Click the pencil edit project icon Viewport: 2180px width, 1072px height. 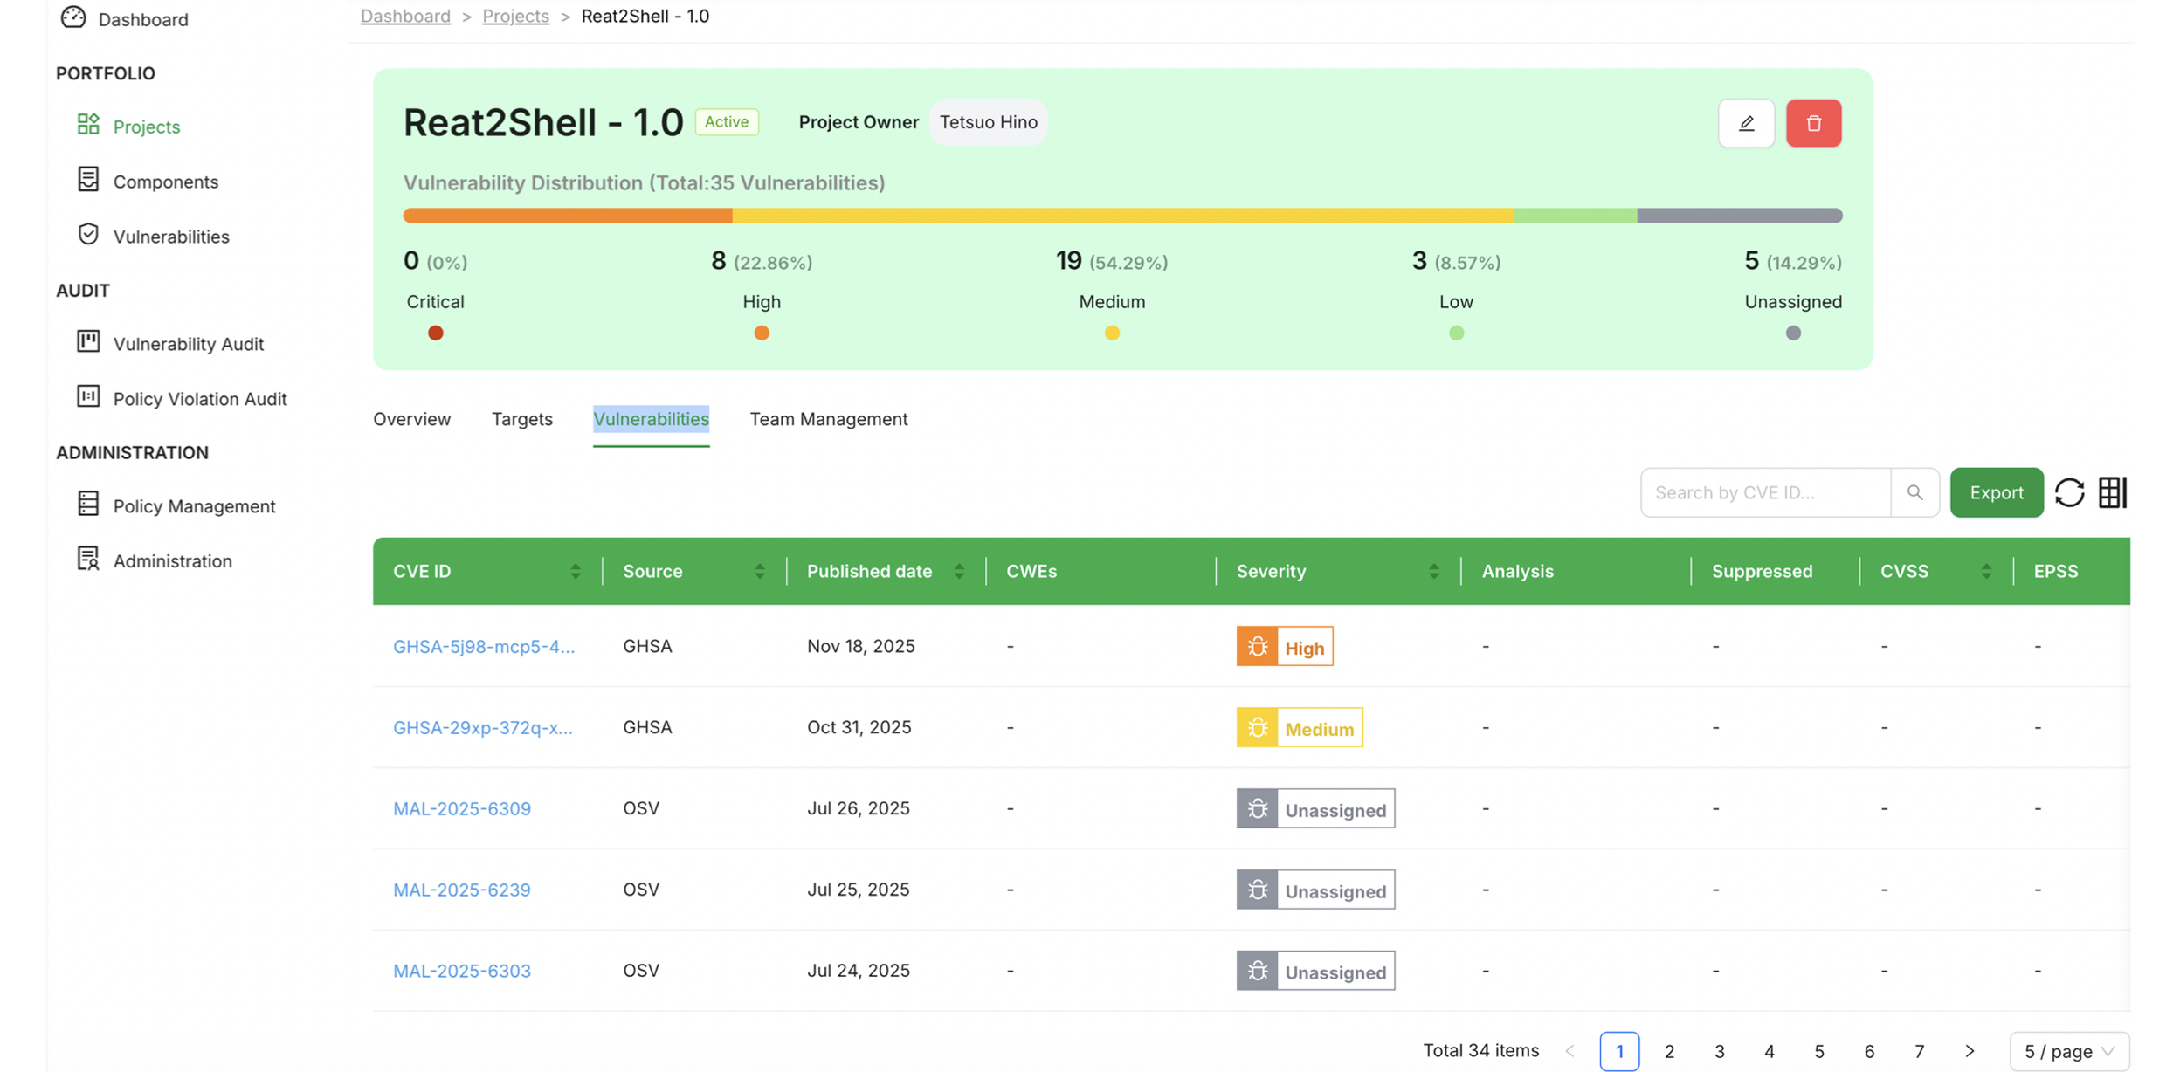[x=1746, y=123]
